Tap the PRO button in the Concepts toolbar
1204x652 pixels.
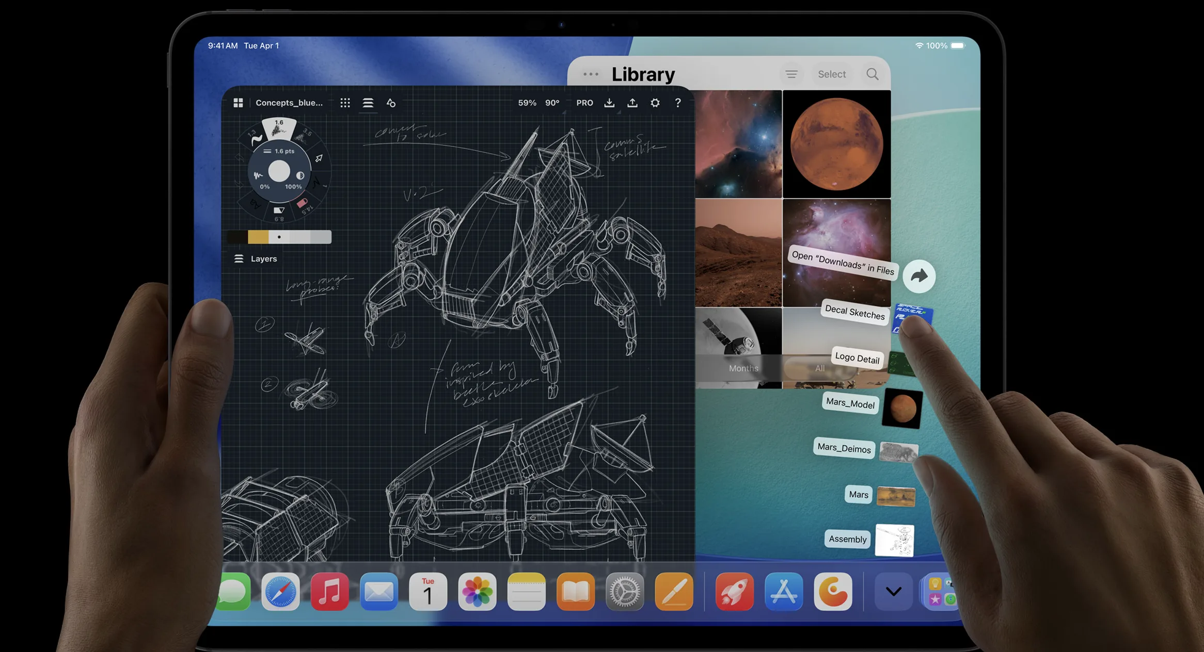point(585,103)
